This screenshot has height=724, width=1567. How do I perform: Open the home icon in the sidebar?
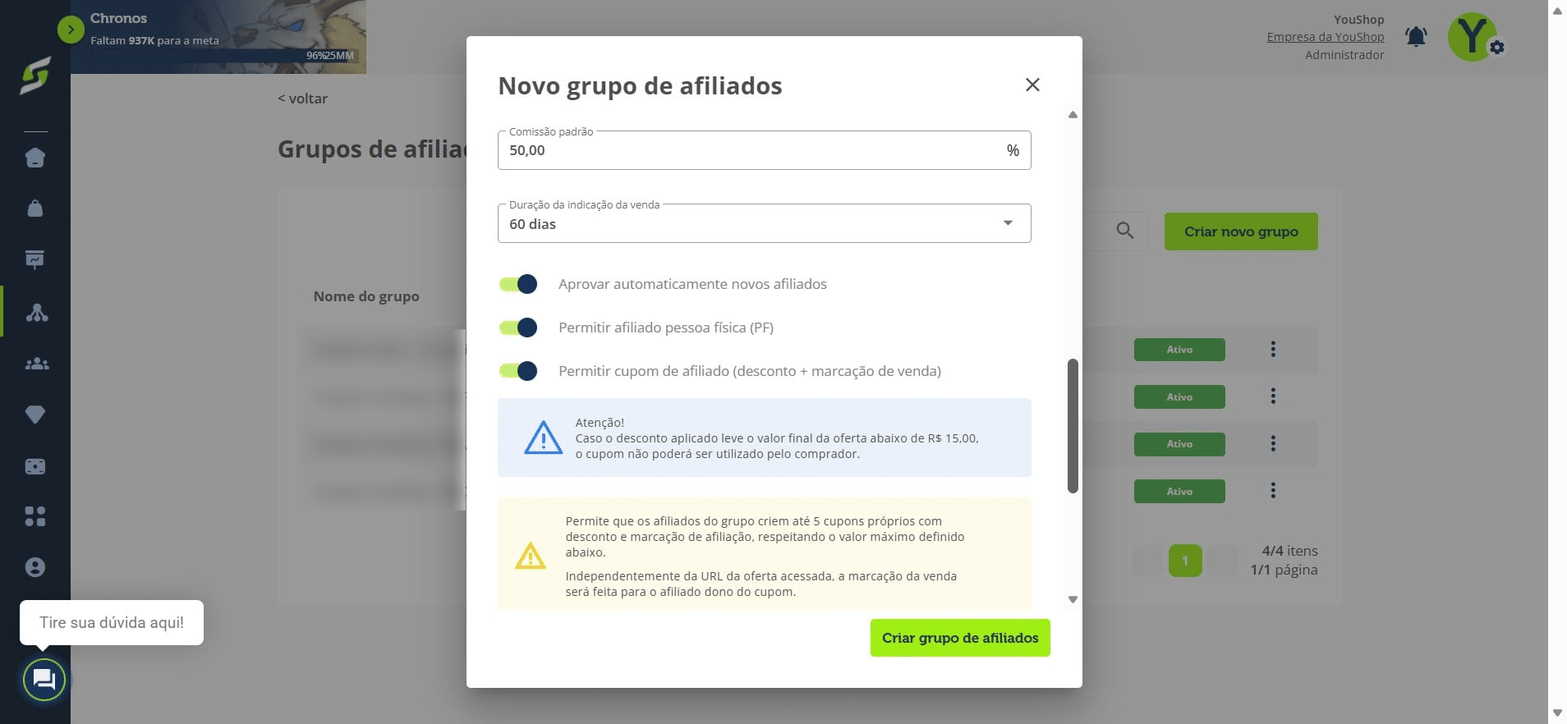click(x=35, y=158)
